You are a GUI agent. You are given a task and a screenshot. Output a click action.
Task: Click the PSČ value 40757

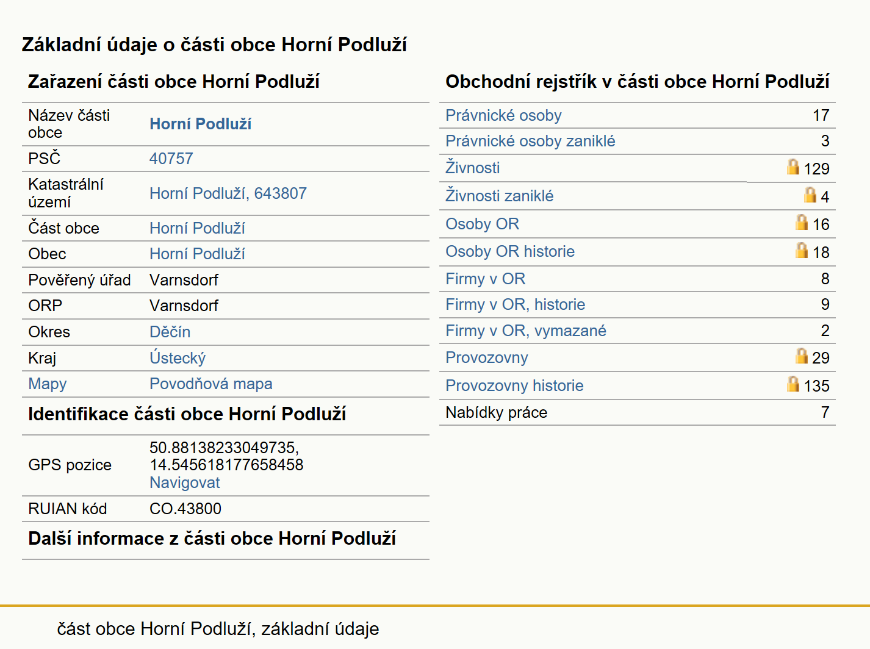click(171, 159)
